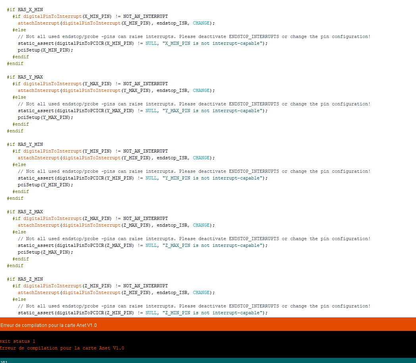Click the attachInterrupt line for Y_MIN_PIN

116,158
